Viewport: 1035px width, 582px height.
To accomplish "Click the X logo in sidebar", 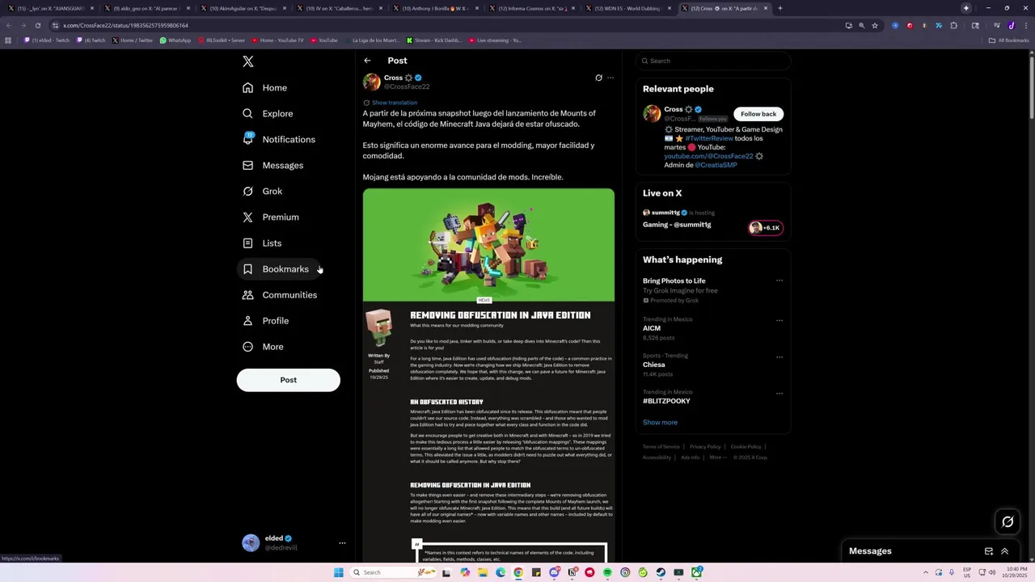I will 248,61.
